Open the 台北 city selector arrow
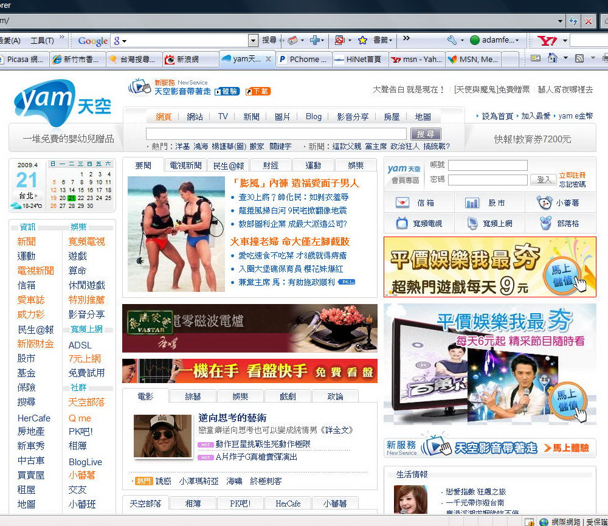Screen dimensions: 608x526 pos(36,196)
